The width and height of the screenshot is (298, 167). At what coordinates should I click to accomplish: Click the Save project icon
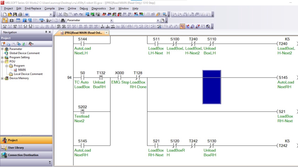15,15
